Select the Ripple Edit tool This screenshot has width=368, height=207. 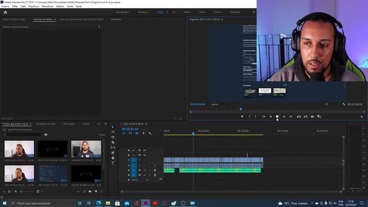(x=113, y=137)
